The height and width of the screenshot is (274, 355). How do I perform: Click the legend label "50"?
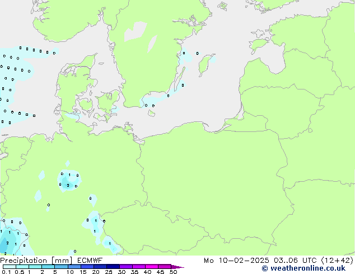(x=173, y=272)
